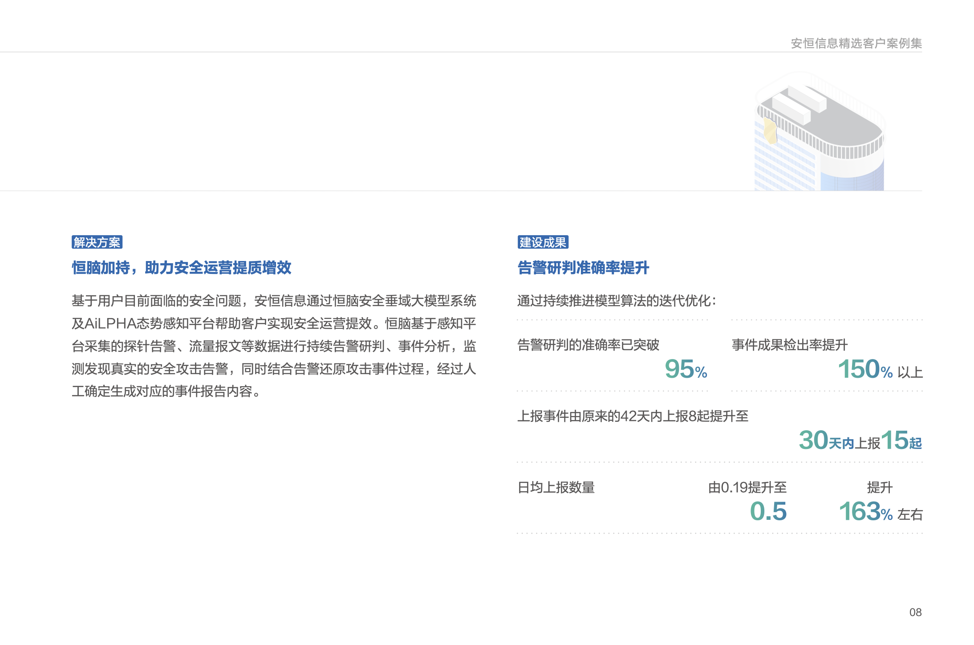This screenshot has width=974, height=645.
Task: Click the 事件成果检出率提升 label
Action: click(x=788, y=344)
